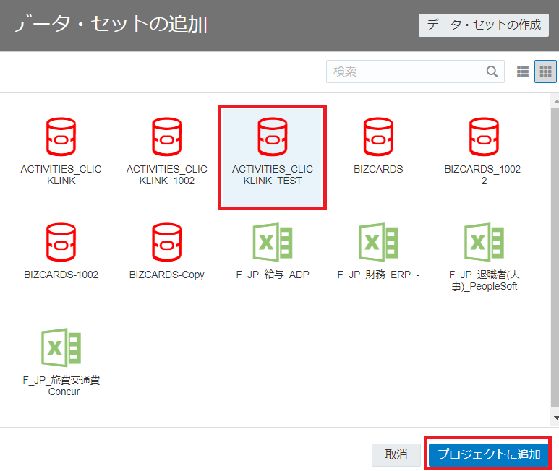Viewport: 559px width, 471px height.
Task: Click the F_JP_給与_ADP name label
Action: (x=273, y=275)
